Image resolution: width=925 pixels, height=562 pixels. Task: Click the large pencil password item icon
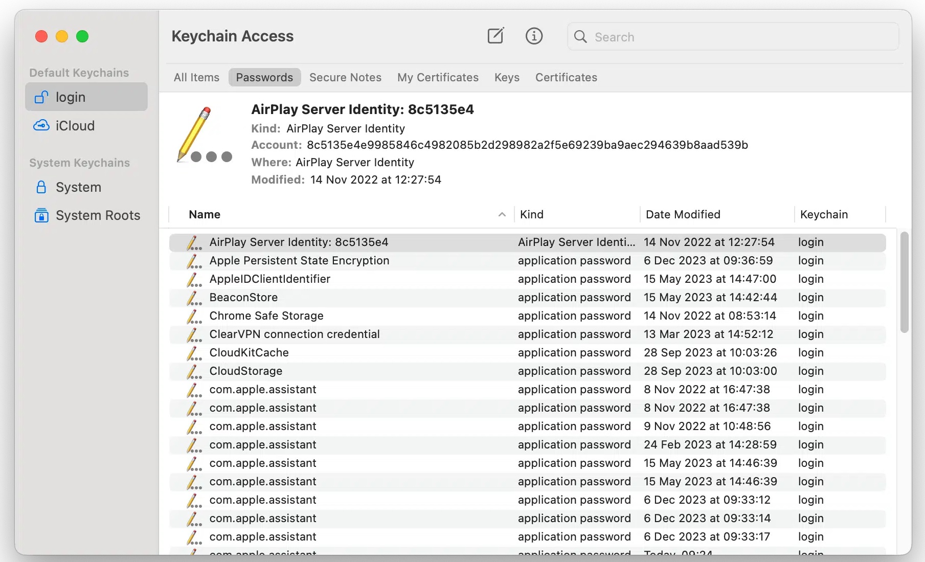pyautogui.click(x=204, y=135)
